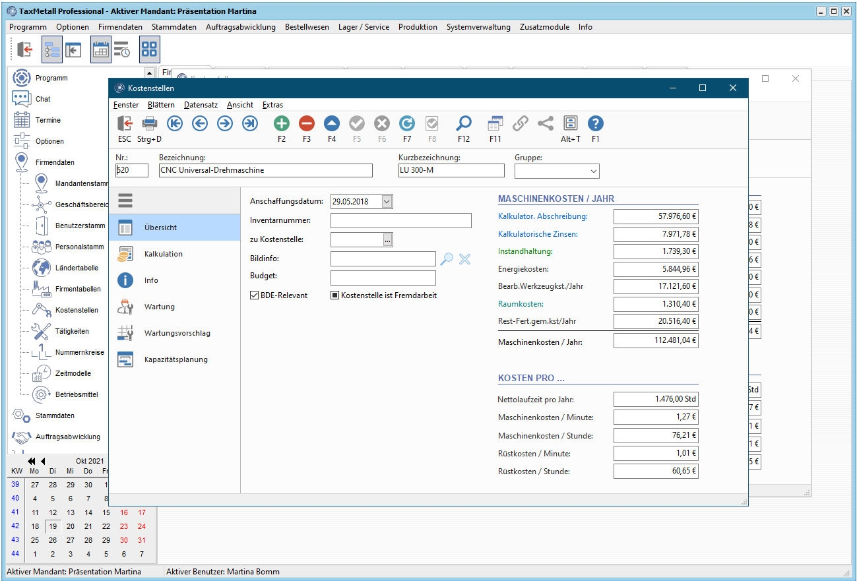
Task: Click the zu Kostenstelle ellipsis button
Action: 388,240
